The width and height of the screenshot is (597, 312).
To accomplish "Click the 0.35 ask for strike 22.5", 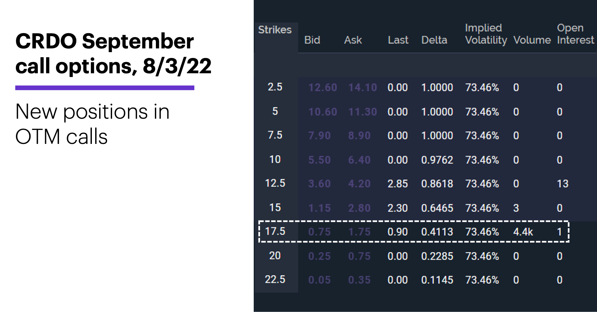I will 359,280.
